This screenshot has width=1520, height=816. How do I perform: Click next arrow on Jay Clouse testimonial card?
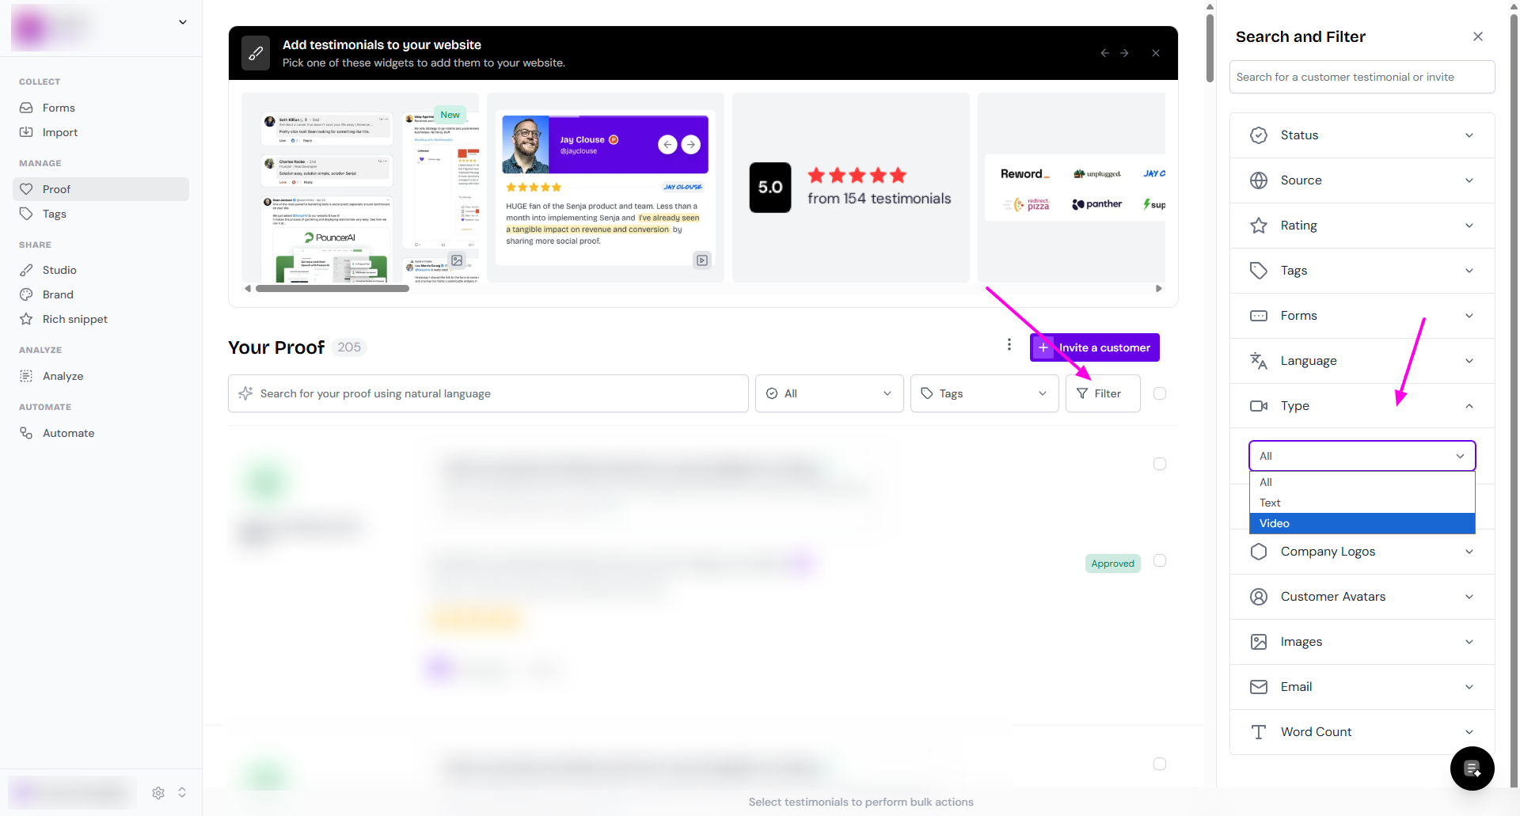tap(691, 144)
